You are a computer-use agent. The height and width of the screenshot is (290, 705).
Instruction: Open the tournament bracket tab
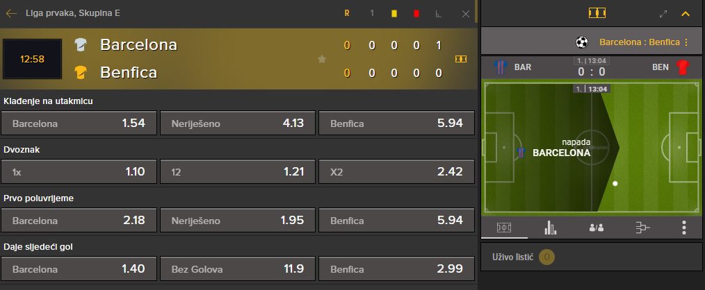tap(643, 228)
